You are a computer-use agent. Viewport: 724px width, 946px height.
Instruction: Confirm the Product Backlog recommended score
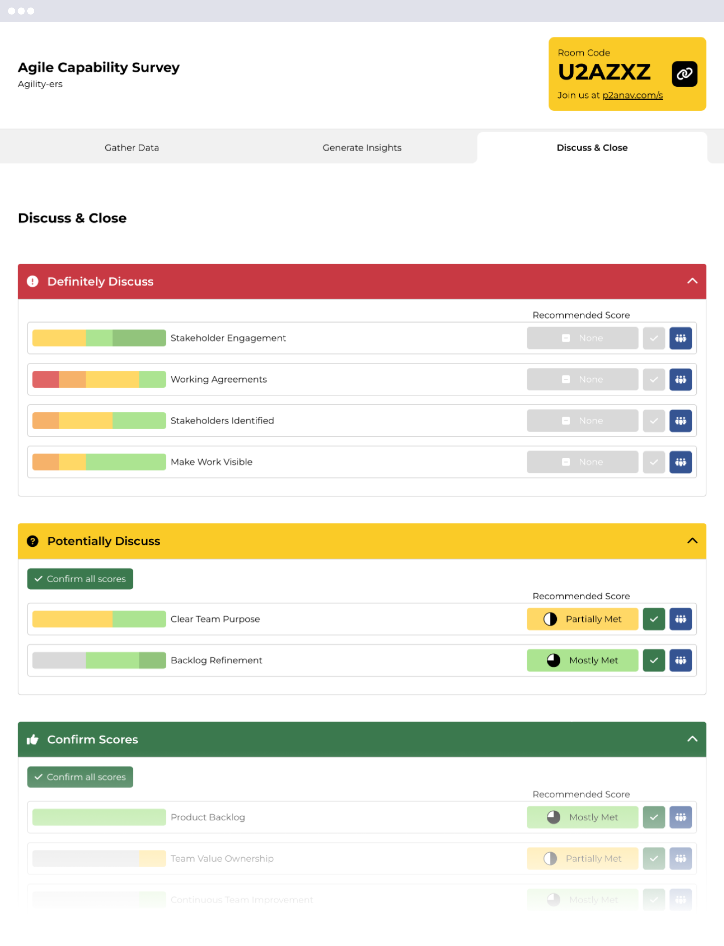(654, 817)
